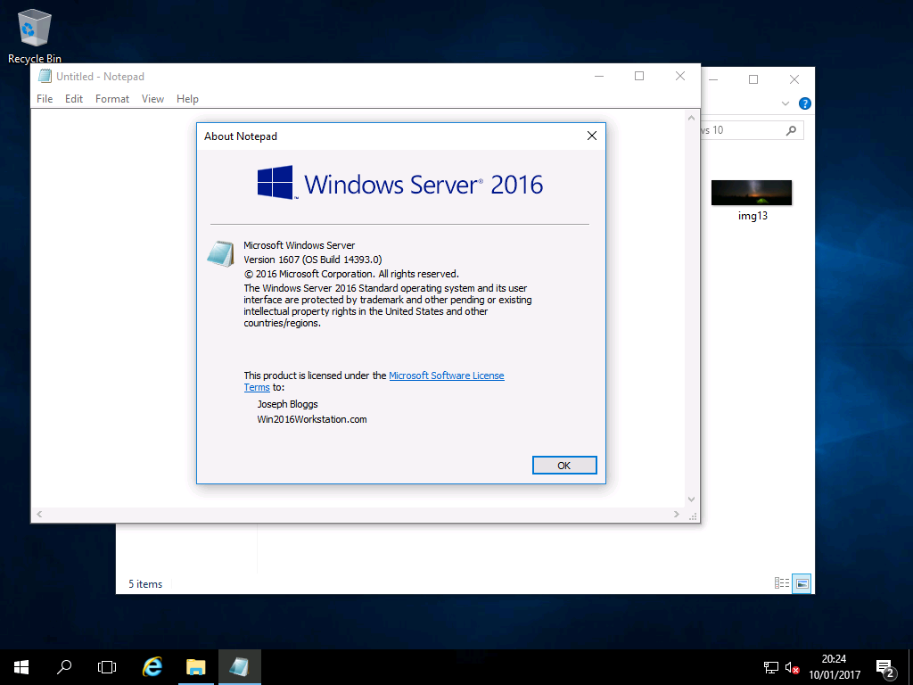Open the Start menu

click(21, 667)
